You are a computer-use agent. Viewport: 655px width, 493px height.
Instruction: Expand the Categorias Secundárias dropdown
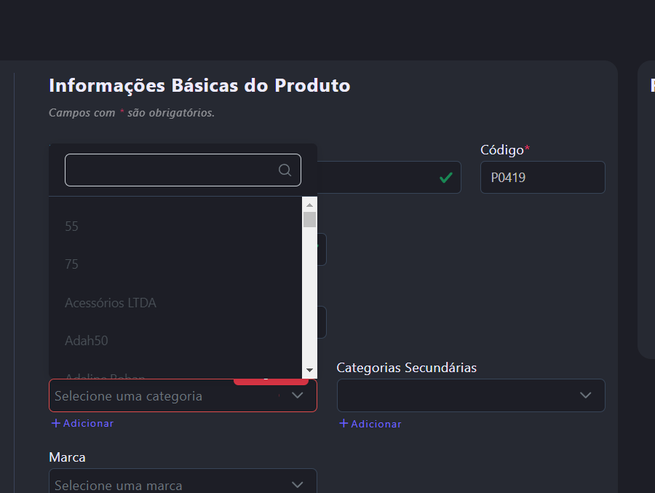585,395
